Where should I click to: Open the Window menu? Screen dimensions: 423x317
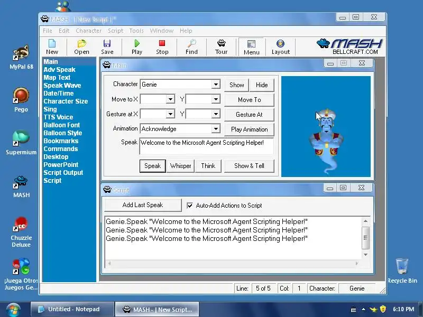pos(162,31)
